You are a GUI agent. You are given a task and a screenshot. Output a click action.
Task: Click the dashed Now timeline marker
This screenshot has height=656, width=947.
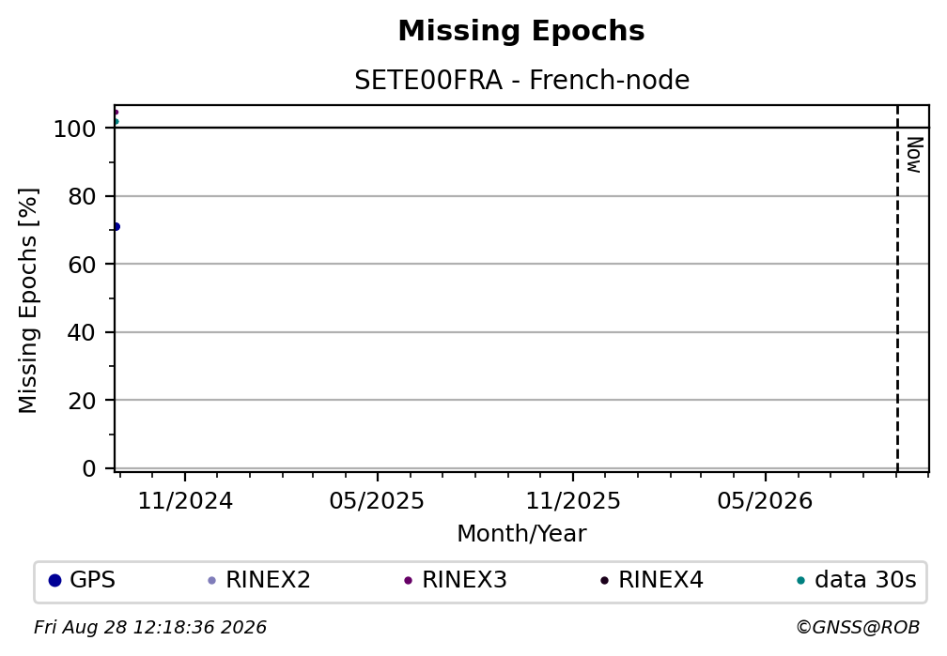897,288
